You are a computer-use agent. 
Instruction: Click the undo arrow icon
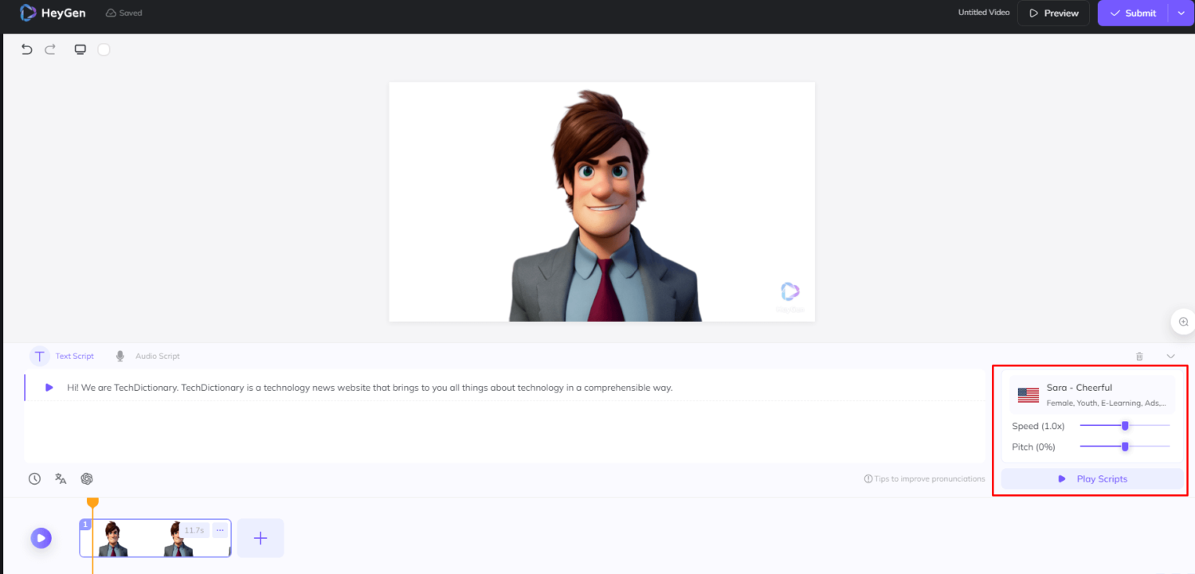coord(27,49)
